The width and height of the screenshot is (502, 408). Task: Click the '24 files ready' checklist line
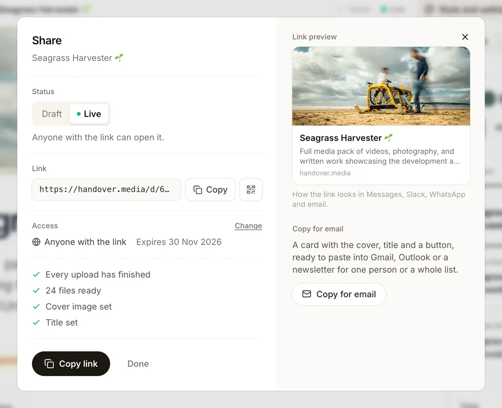pos(67,290)
